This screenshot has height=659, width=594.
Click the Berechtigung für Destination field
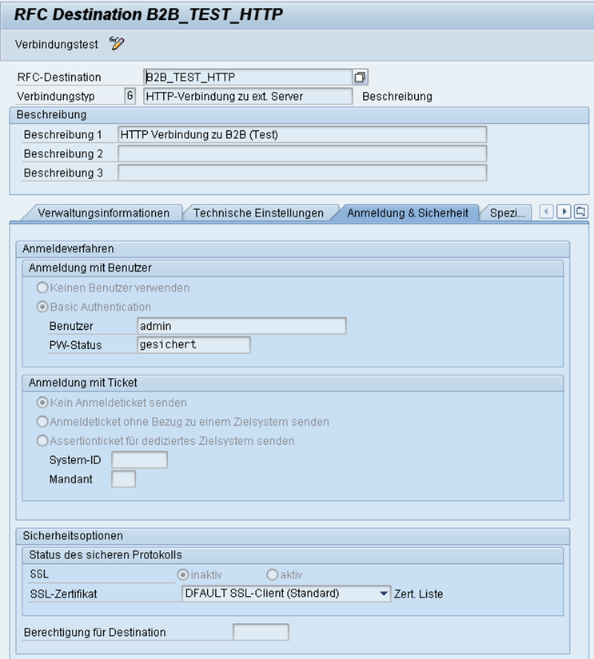click(261, 632)
